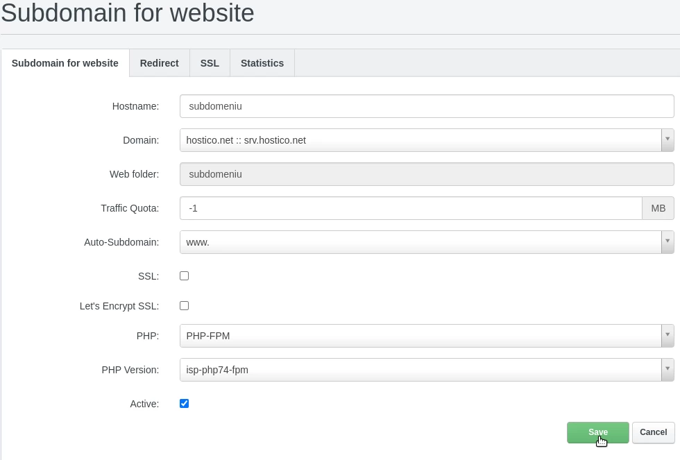The image size is (680, 460).
Task: Open the SSL tab
Action: click(210, 63)
